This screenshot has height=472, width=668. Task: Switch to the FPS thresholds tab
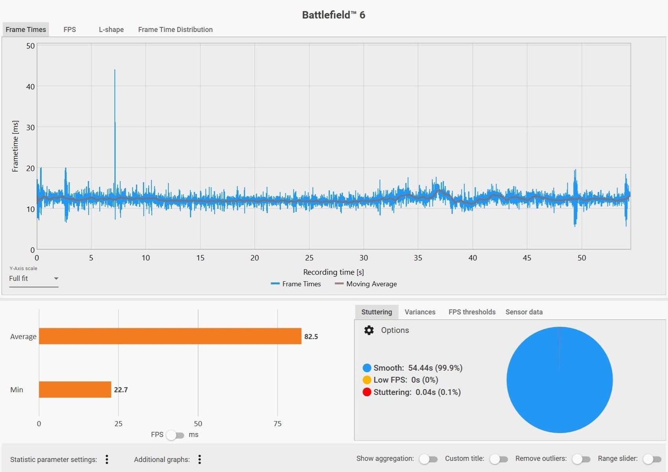[472, 312]
